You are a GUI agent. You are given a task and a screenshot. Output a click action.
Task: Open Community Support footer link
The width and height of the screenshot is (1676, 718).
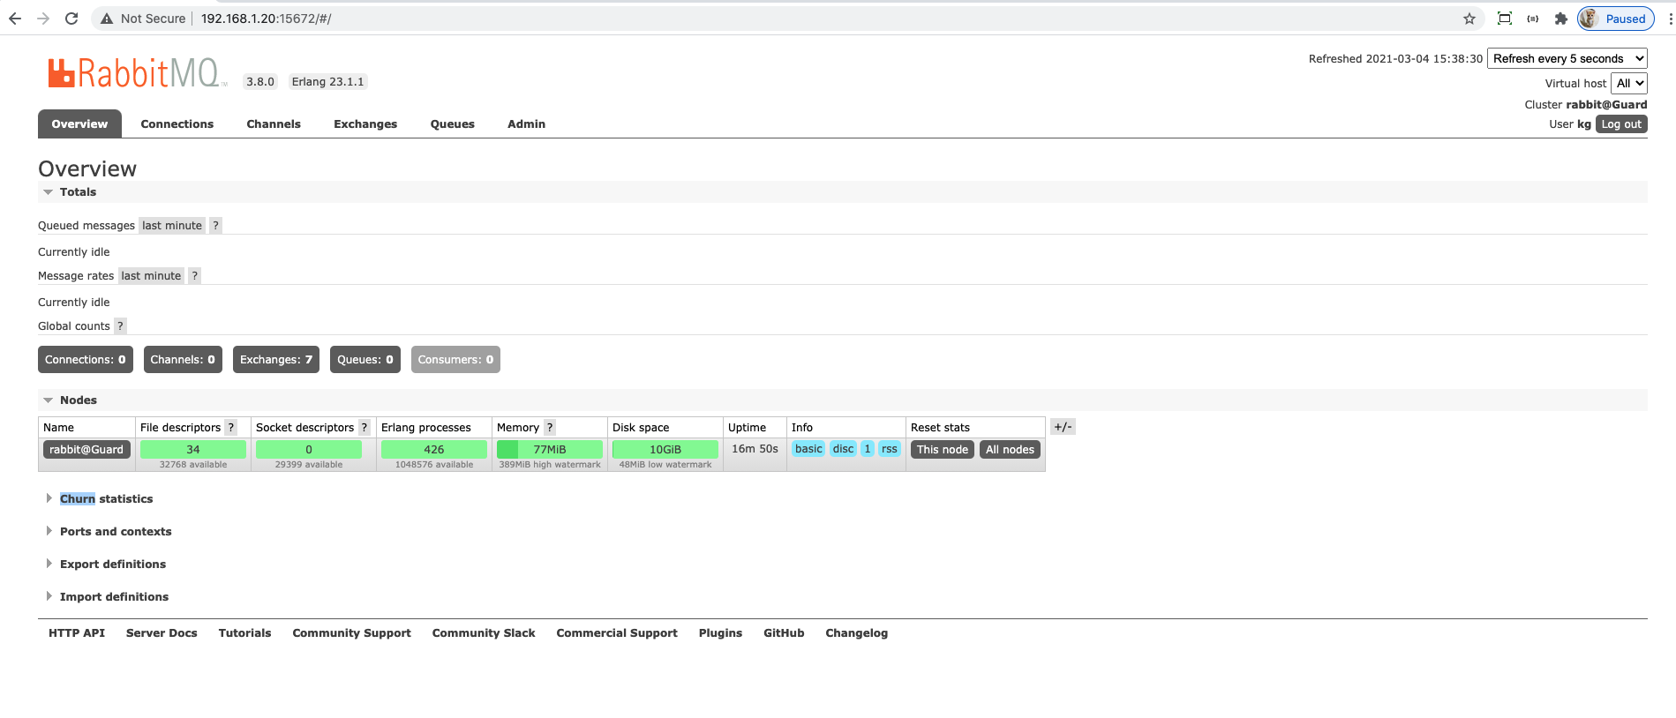(352, 633)
